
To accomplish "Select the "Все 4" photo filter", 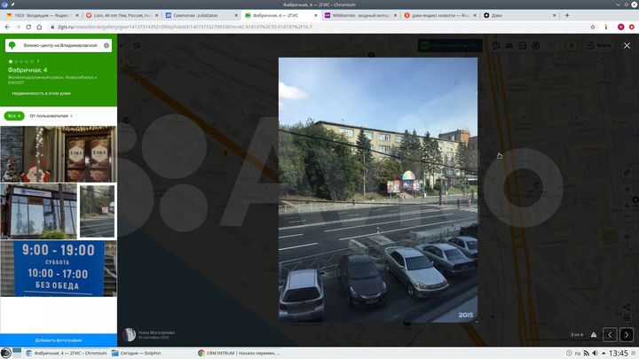I will (13, 115).
